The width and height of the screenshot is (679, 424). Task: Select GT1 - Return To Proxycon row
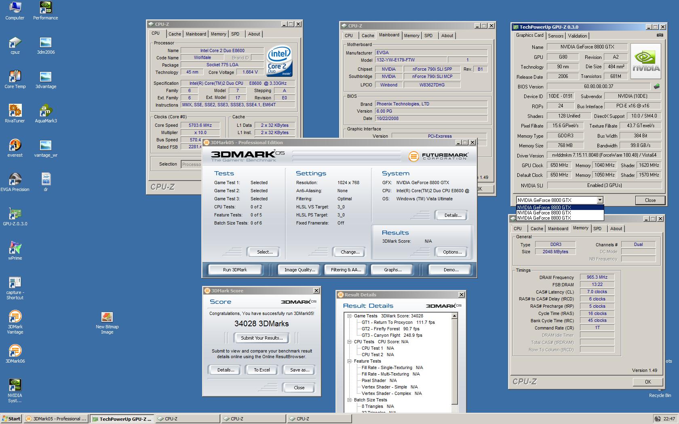click(x=398, y=322)
